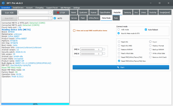Click the 100% progress bar
Viewport: 173px width, 106px height.
(35, 104)
